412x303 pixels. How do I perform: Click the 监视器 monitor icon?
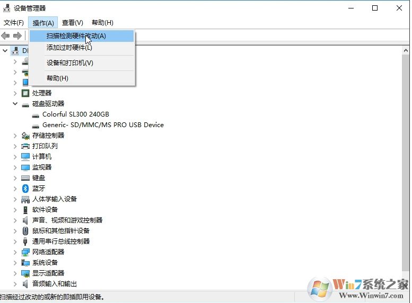[x=25, y=167]
